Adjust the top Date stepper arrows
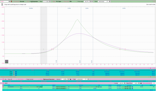Screen dimensions: 156x91 [110, 1]
